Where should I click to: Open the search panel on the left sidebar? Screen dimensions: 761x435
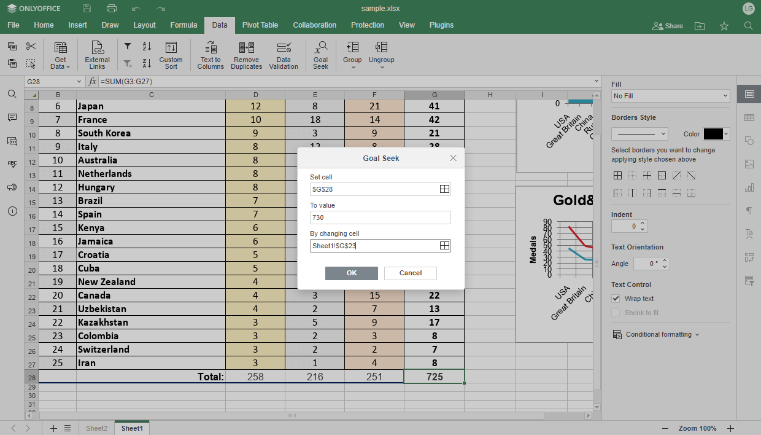coord(12,94)
